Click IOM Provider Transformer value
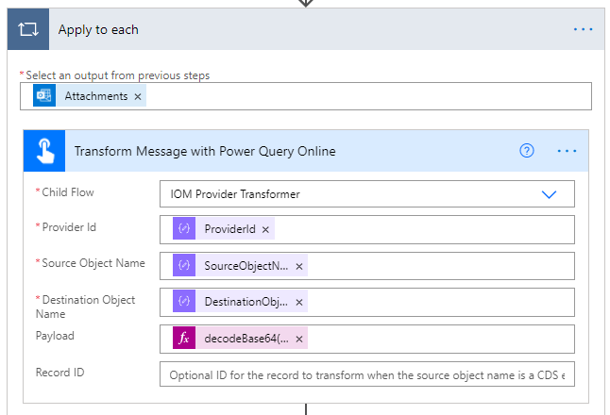 235,194
